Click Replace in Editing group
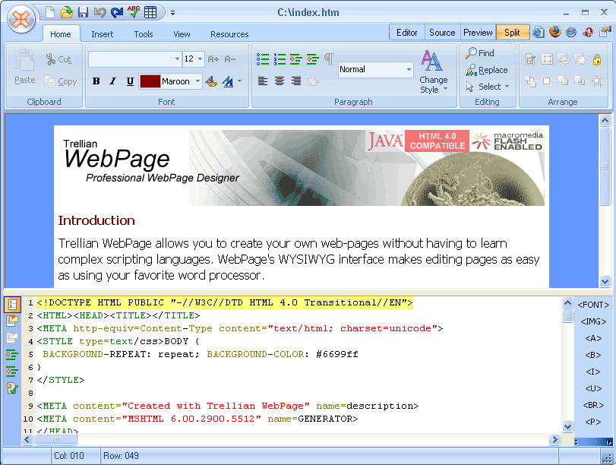Viewport: 616px width, 465px height. pyautogui.click(x=487, y=70)
